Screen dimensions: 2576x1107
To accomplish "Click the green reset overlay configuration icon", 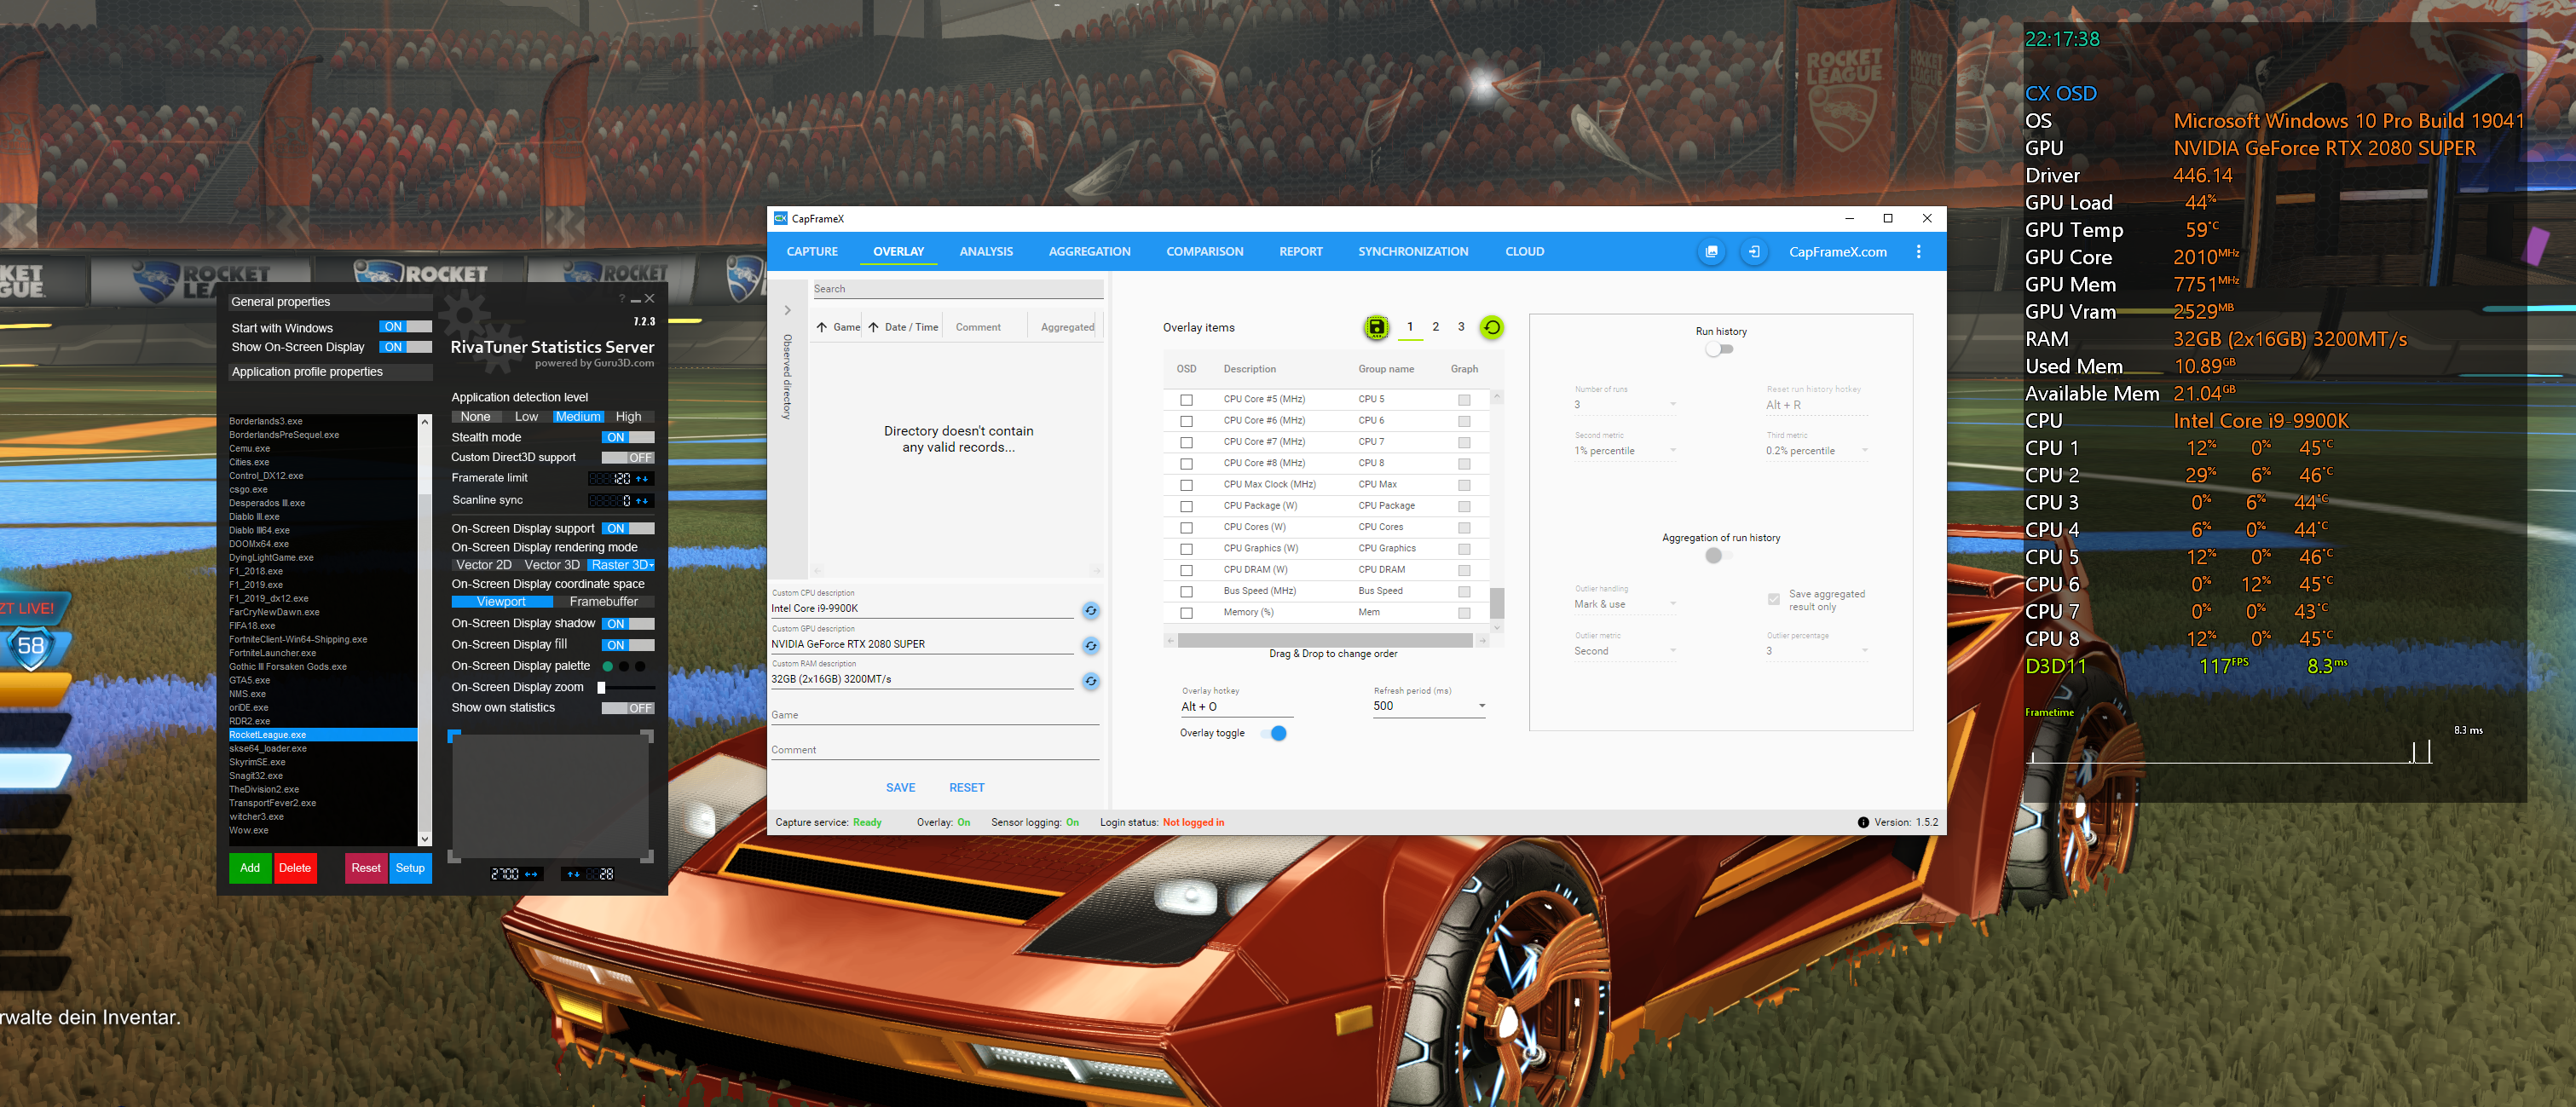I will [1491, 327].
